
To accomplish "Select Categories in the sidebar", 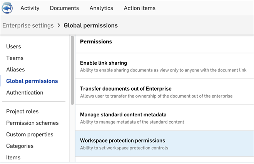I will 20,146.
